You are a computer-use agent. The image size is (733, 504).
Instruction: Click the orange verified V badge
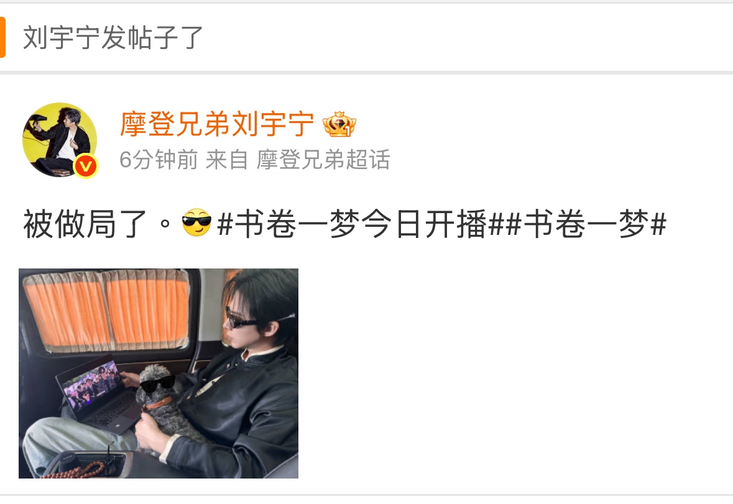coord(86,165)
